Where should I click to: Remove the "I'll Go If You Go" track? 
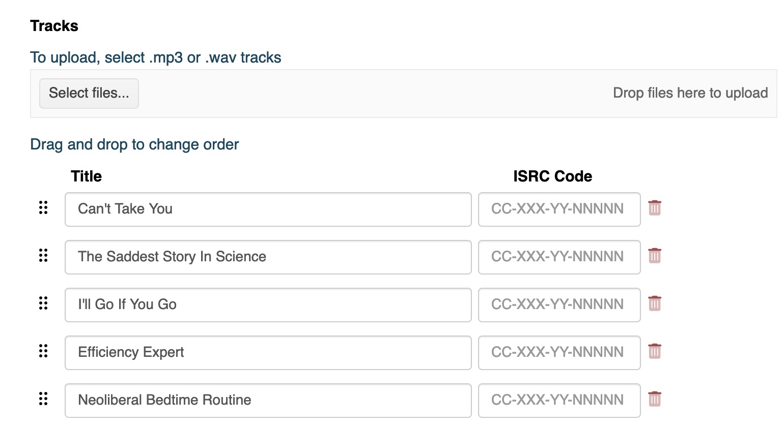pyautogui.click(x=655, y=303)
